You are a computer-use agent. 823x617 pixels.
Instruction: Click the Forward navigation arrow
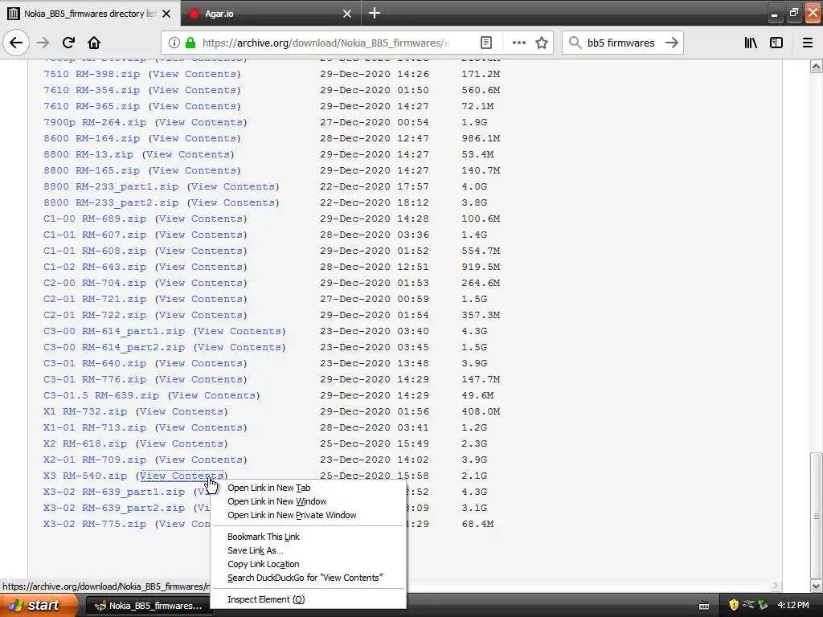pos(43,43)
